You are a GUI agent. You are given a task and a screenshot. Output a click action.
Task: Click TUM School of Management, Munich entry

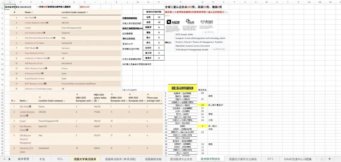192,50
